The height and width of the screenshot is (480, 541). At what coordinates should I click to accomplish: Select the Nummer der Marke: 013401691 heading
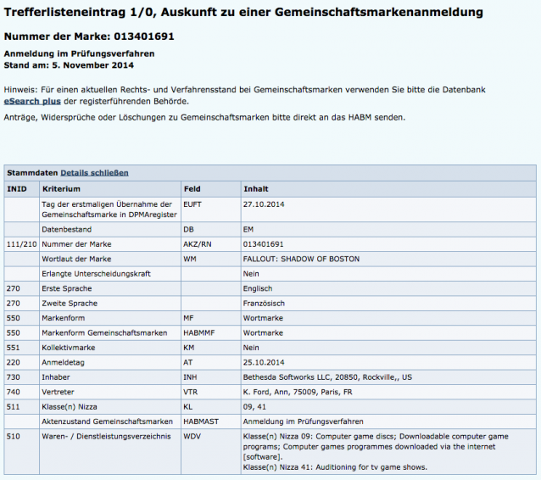point(89,36)
